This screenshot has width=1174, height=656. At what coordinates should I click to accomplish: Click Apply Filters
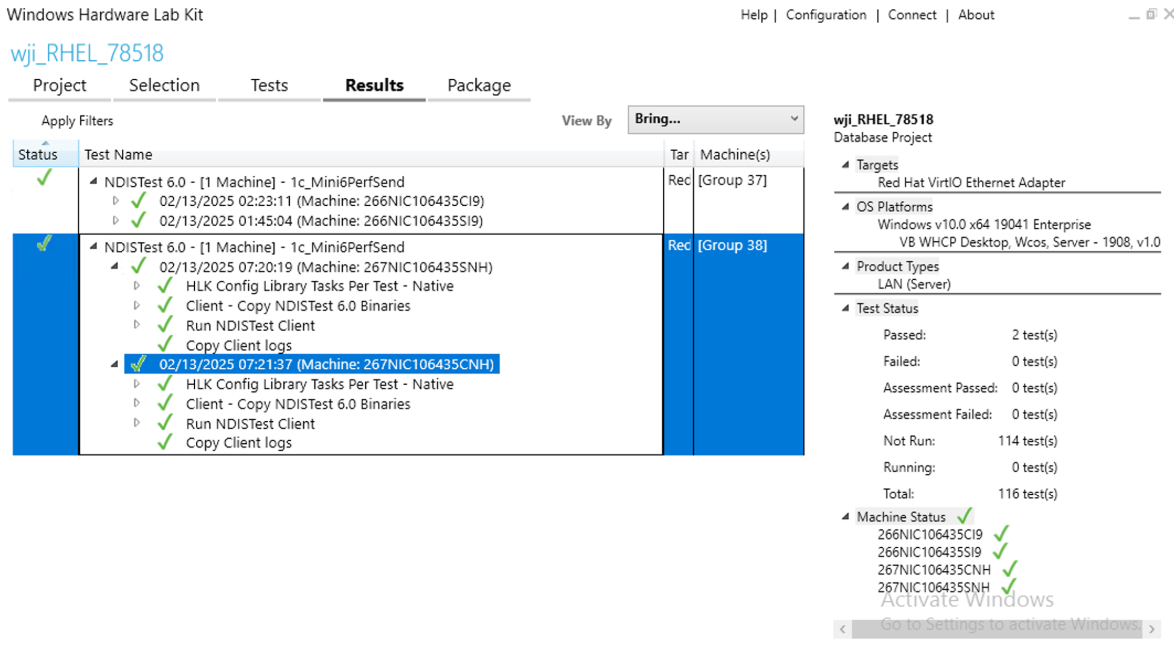[77, 121]
